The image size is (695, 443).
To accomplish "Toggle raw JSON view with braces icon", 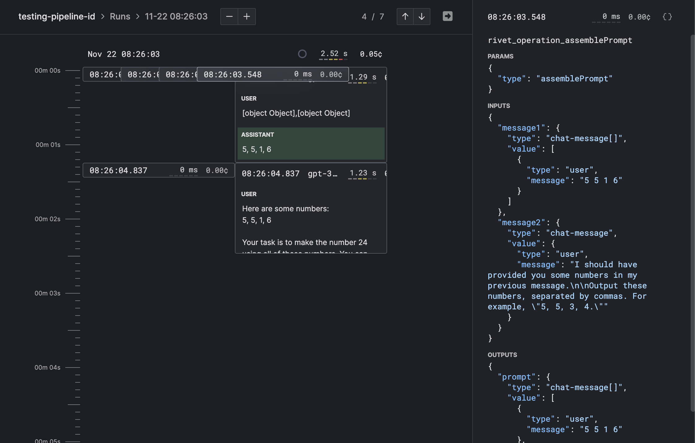I will tap(667, 17).
